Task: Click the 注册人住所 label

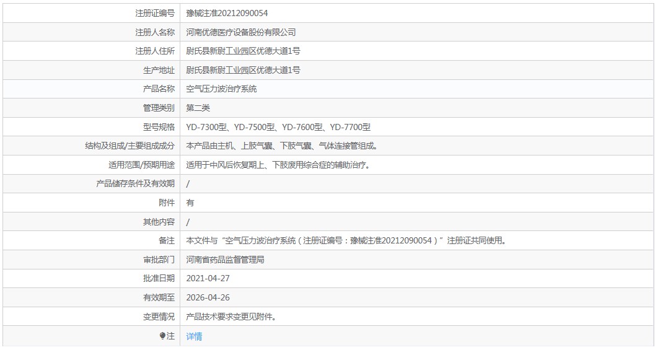Action: pyautogui.click(x=155, y=51)
